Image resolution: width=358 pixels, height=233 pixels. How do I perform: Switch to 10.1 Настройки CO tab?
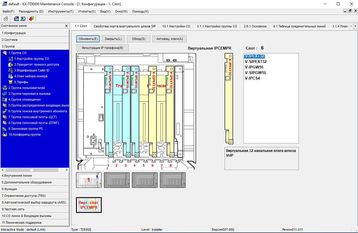(176, 26)
